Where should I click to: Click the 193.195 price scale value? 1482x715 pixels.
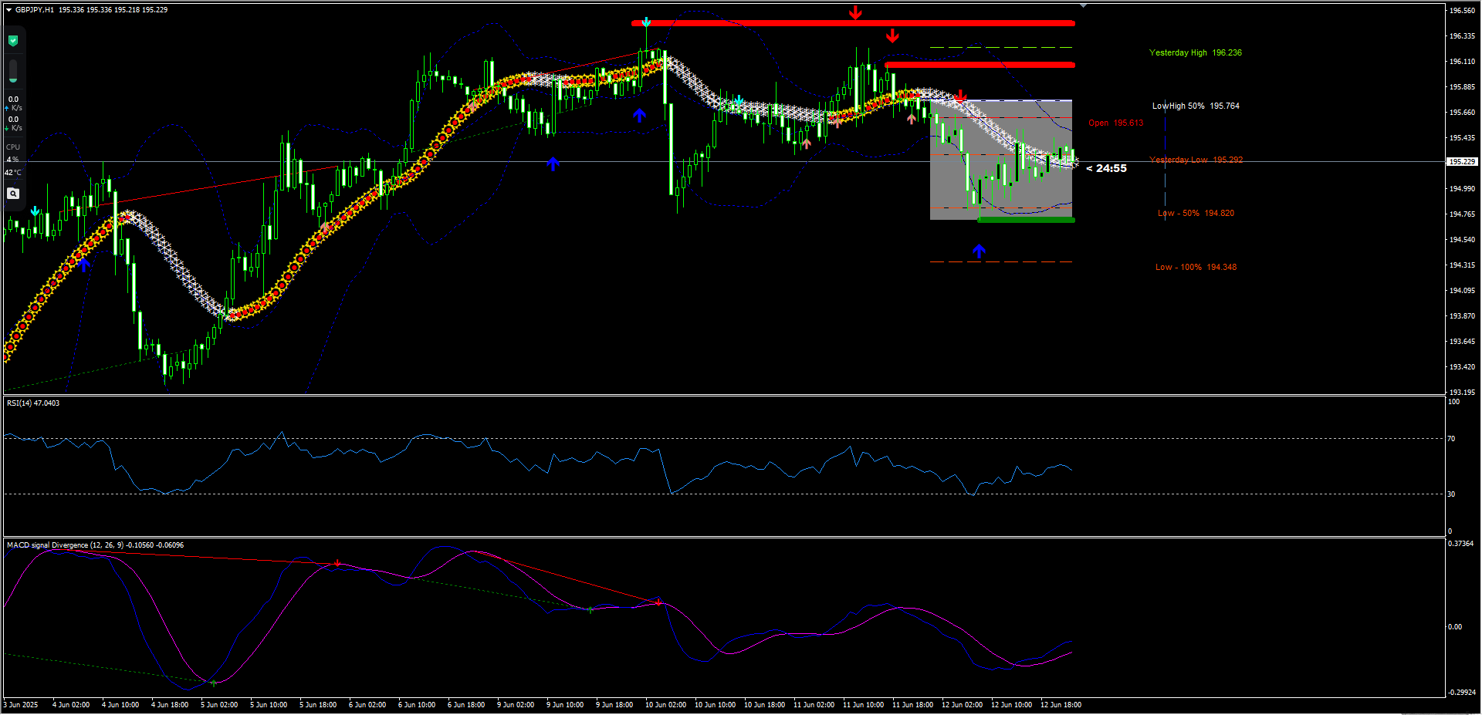(1462, 393)
